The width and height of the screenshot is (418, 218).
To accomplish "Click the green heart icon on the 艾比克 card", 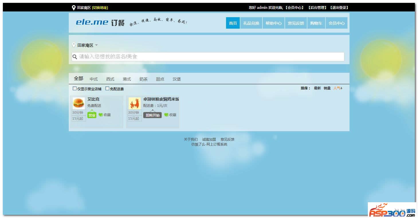I will click(x=101, y=115).
